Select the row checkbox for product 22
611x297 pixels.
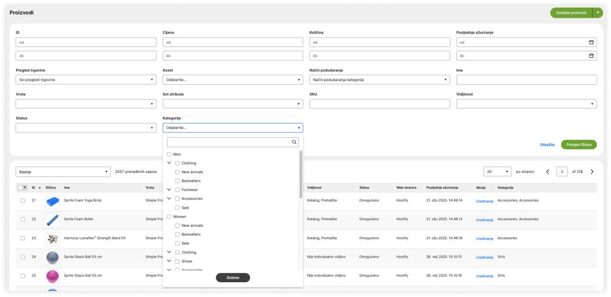(x=23, y=219)
